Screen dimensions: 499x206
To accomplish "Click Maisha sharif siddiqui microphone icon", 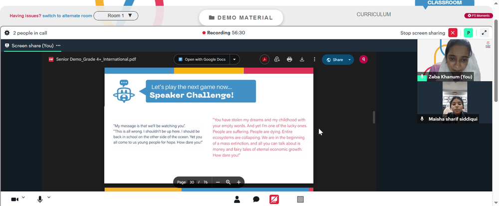I will [x=422, y=119].
